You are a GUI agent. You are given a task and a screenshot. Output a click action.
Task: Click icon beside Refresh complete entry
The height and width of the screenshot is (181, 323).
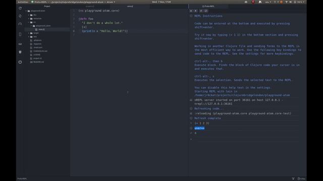coord(191,118)
